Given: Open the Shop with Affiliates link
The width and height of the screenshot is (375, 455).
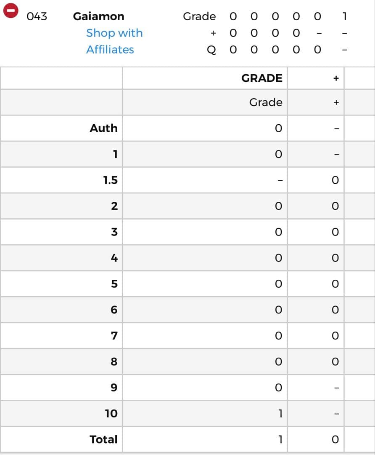Looking at the screenshot, I should click(x=114, y=41).
